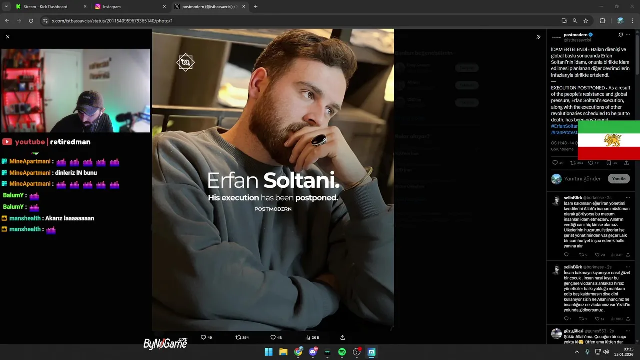Open File Explorer from the taskbar
Viewport: 640px width, 360px height.
(x=283, y=352)
